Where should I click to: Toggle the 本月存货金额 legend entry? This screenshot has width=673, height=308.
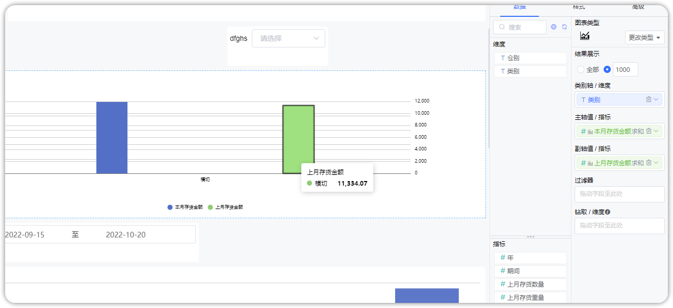(185, 207)
